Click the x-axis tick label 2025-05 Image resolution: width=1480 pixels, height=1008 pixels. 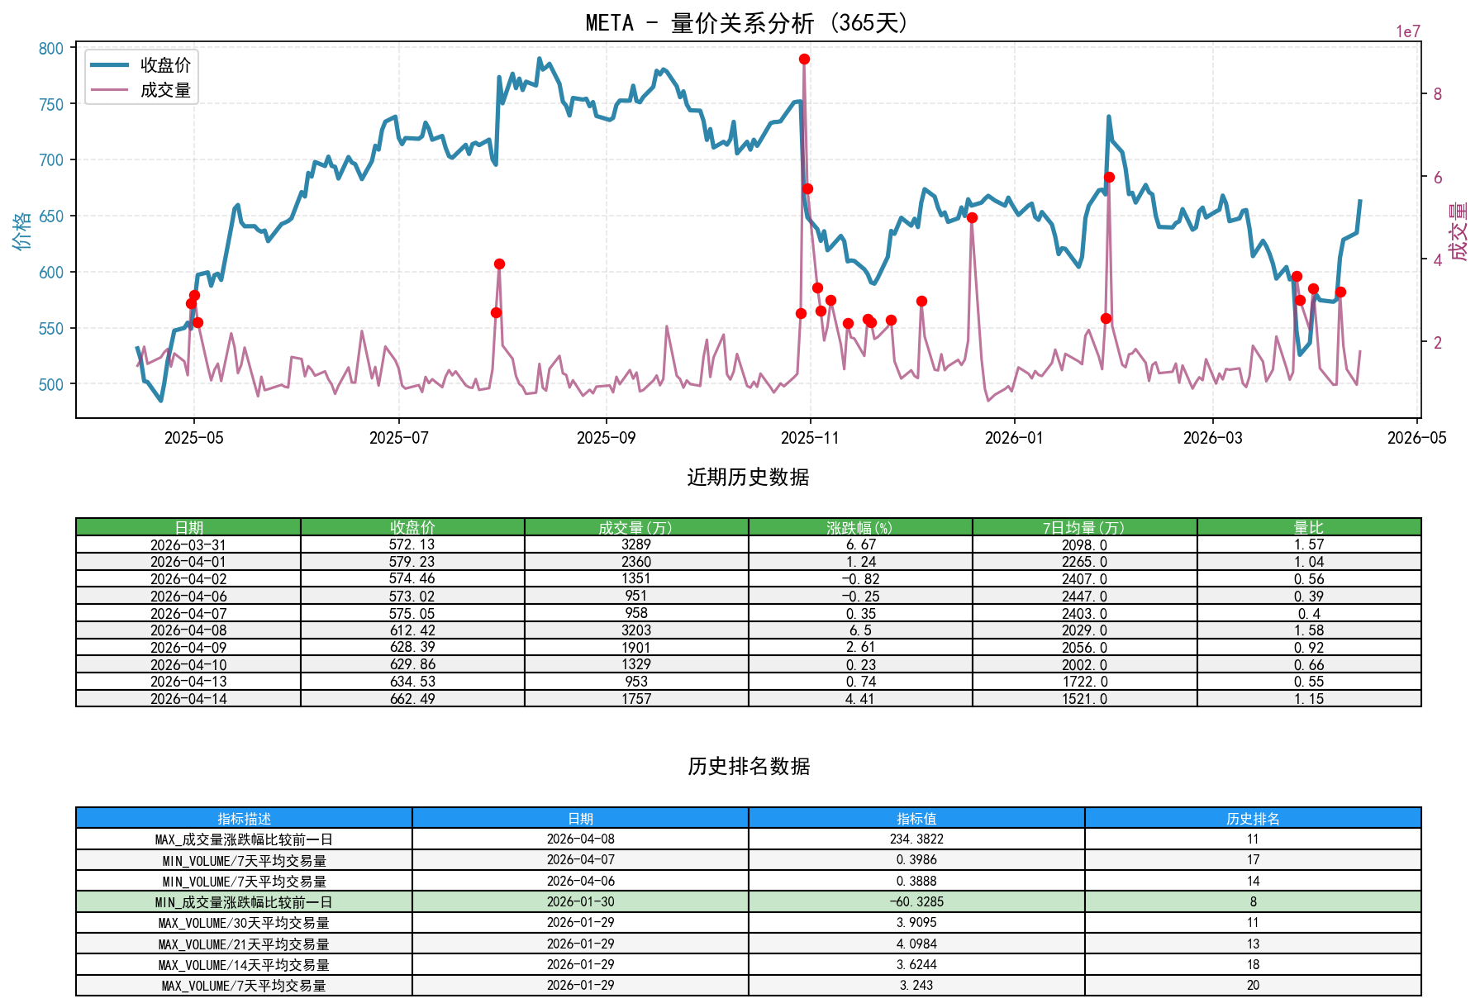click(x=194, y=438)
